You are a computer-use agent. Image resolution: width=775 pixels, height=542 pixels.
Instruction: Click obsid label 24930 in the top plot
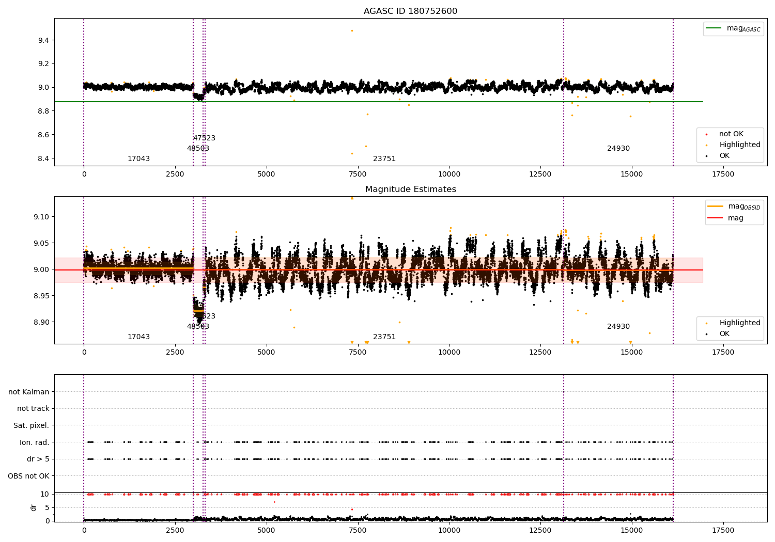(x=618, y=148)
